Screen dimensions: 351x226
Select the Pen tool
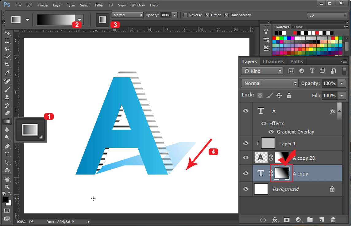coord(7,146)
